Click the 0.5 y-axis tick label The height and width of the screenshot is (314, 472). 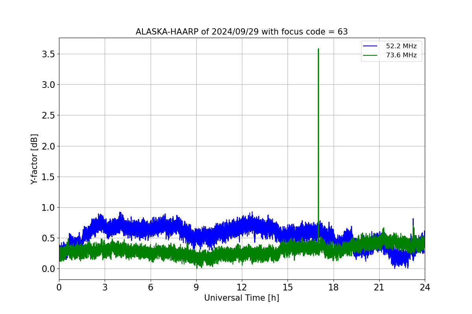48,238
